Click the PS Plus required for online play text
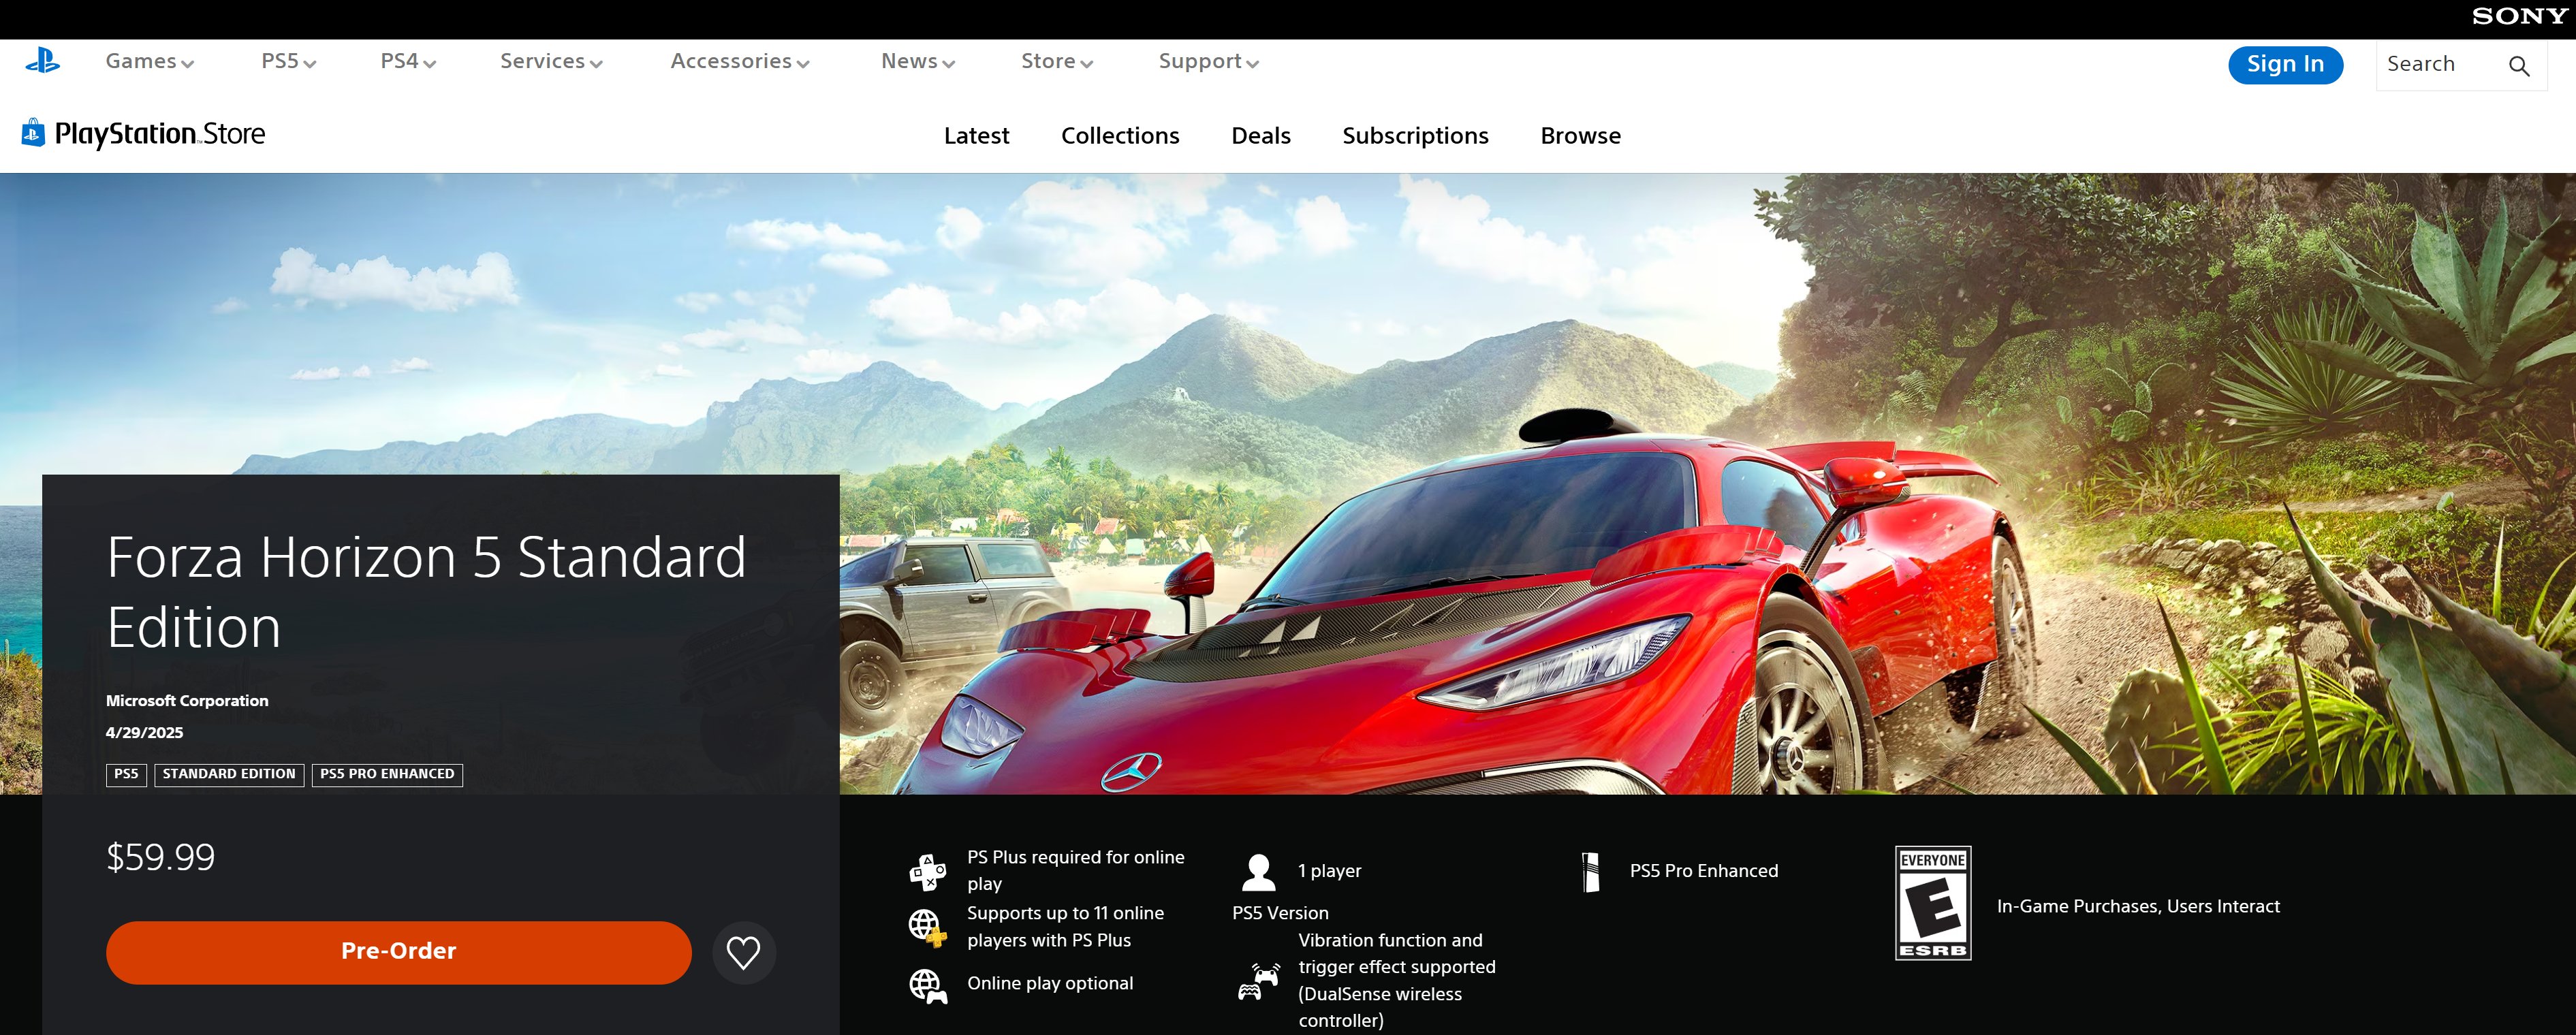 [1076, 871]
